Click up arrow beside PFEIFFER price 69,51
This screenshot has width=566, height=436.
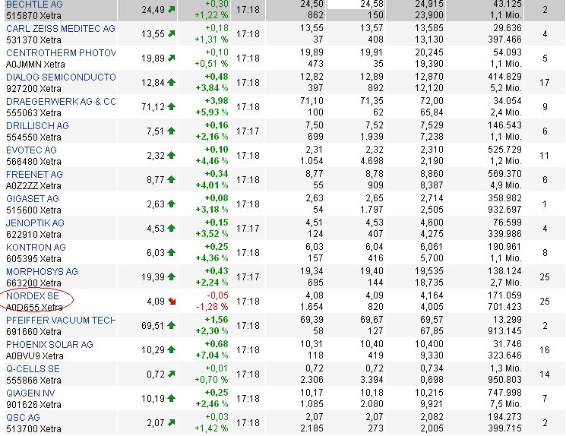click(172, 325)
